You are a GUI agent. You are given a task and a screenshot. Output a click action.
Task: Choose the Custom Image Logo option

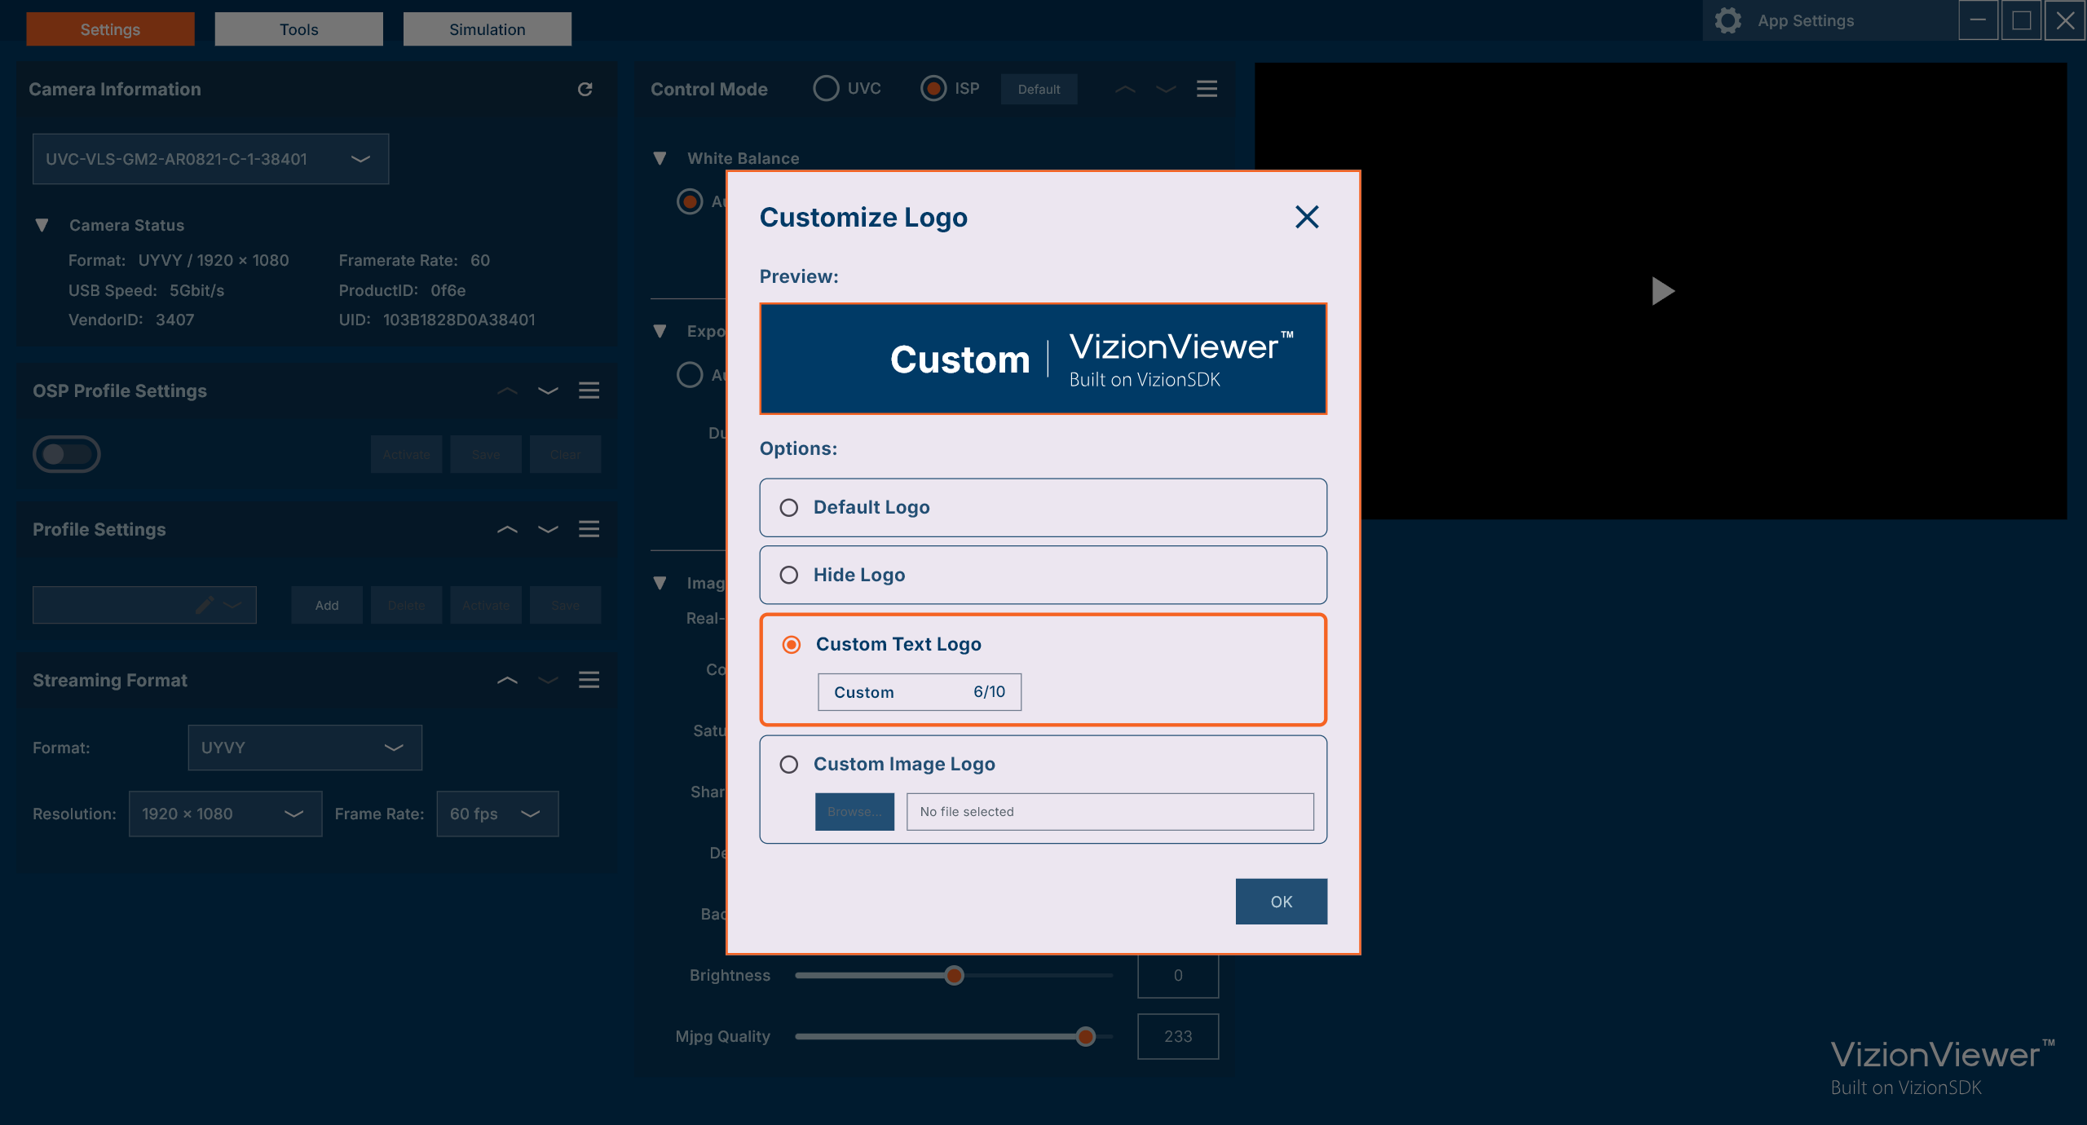788,765
